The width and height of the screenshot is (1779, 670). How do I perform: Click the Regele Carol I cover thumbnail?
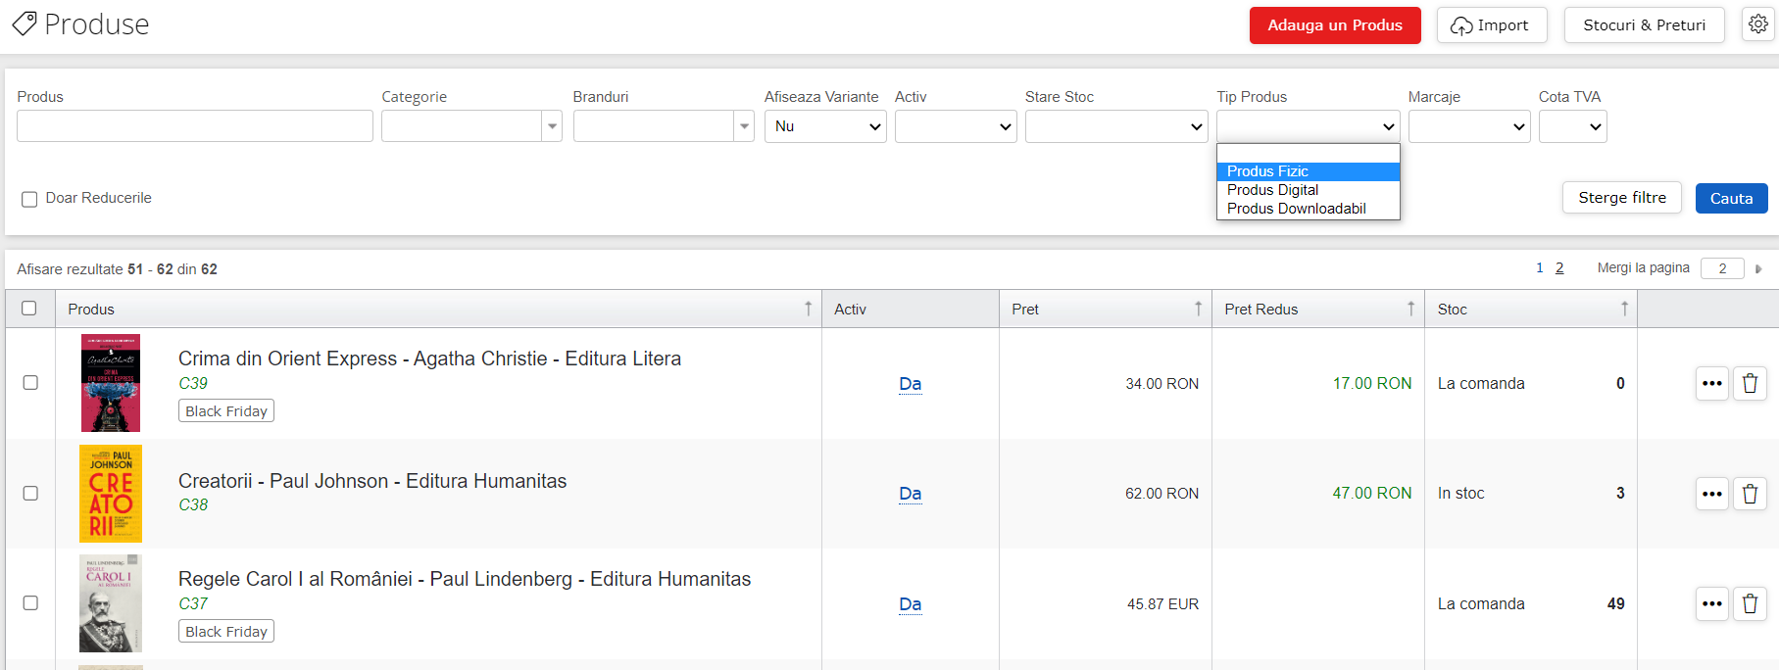pyautogui.click(x=111, y=603)
